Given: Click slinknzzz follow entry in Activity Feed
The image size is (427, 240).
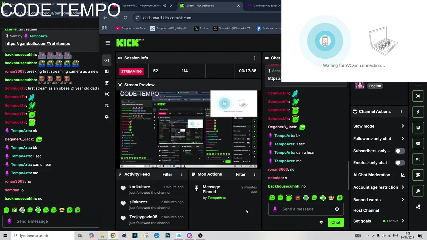Looking at the screenshot, I should (x=152, y=205).
